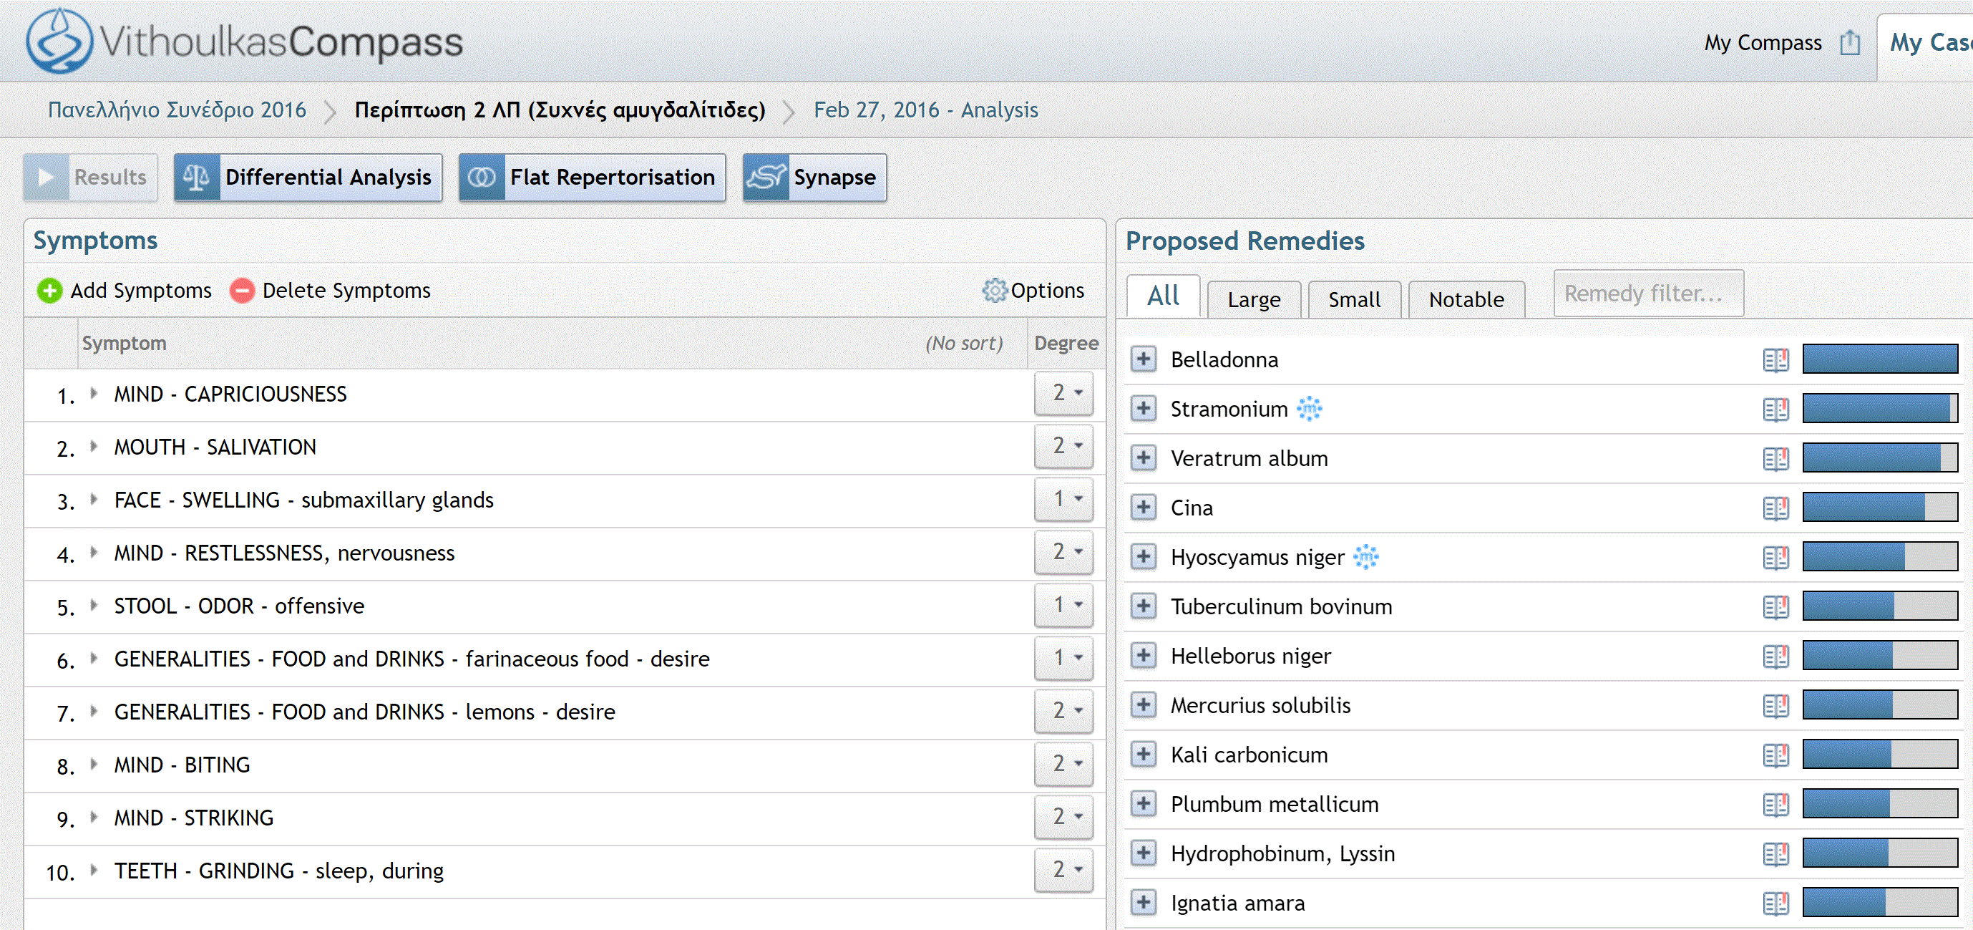
Task: Click the green Add Symptoms plus icon
Action: pos(50,291)
